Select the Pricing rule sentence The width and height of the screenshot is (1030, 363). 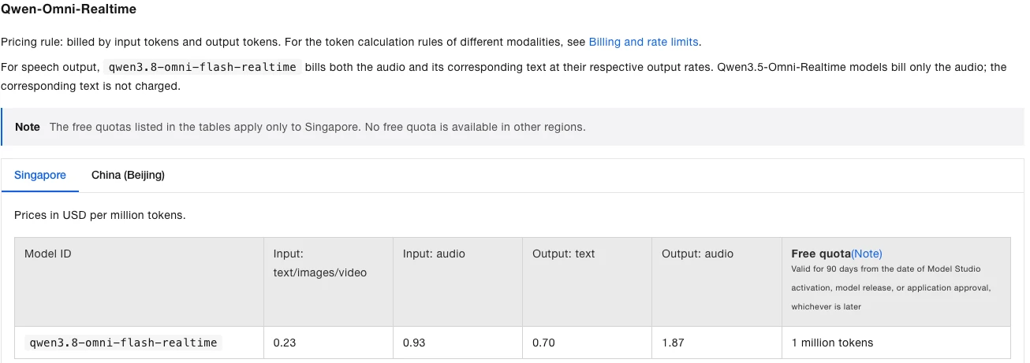[x=351, y=42]
